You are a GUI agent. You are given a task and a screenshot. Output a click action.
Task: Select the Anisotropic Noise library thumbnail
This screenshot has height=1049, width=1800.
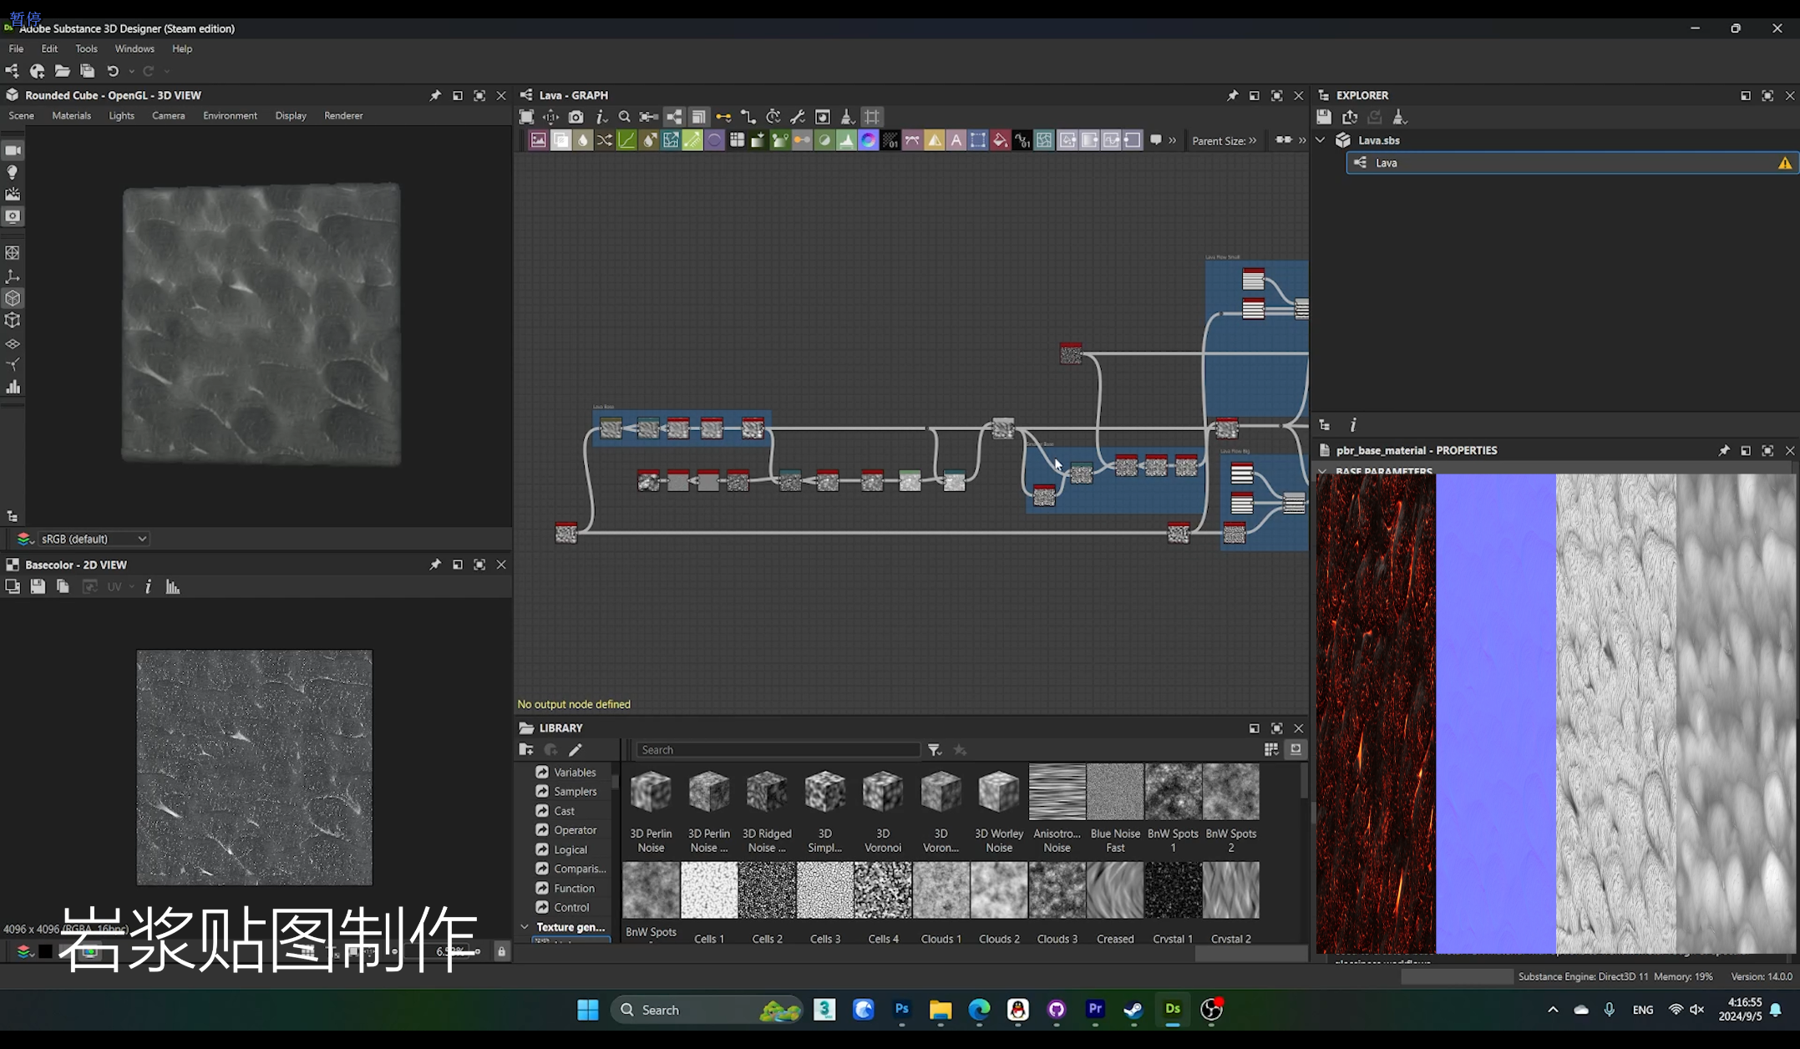pos(1057,793)
